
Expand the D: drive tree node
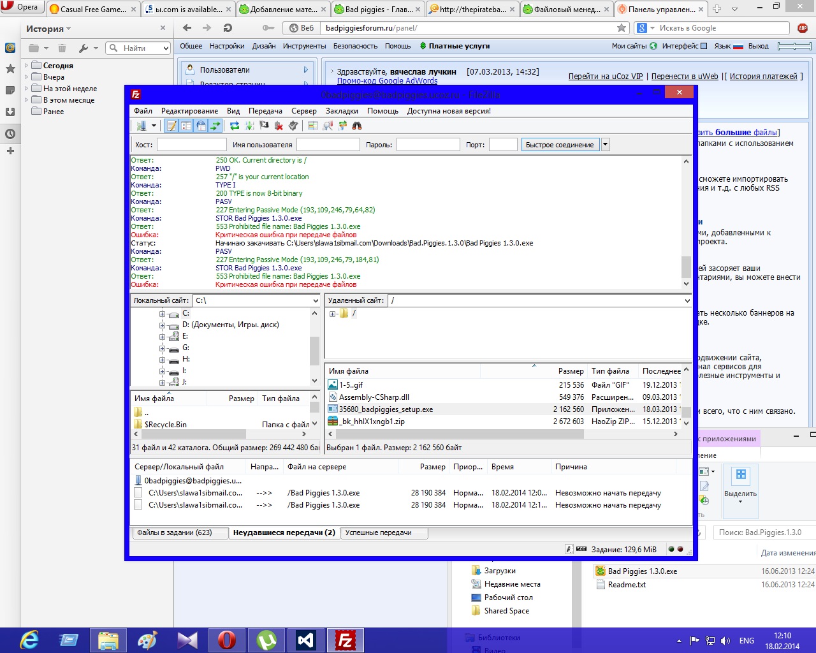pos(162,325)
